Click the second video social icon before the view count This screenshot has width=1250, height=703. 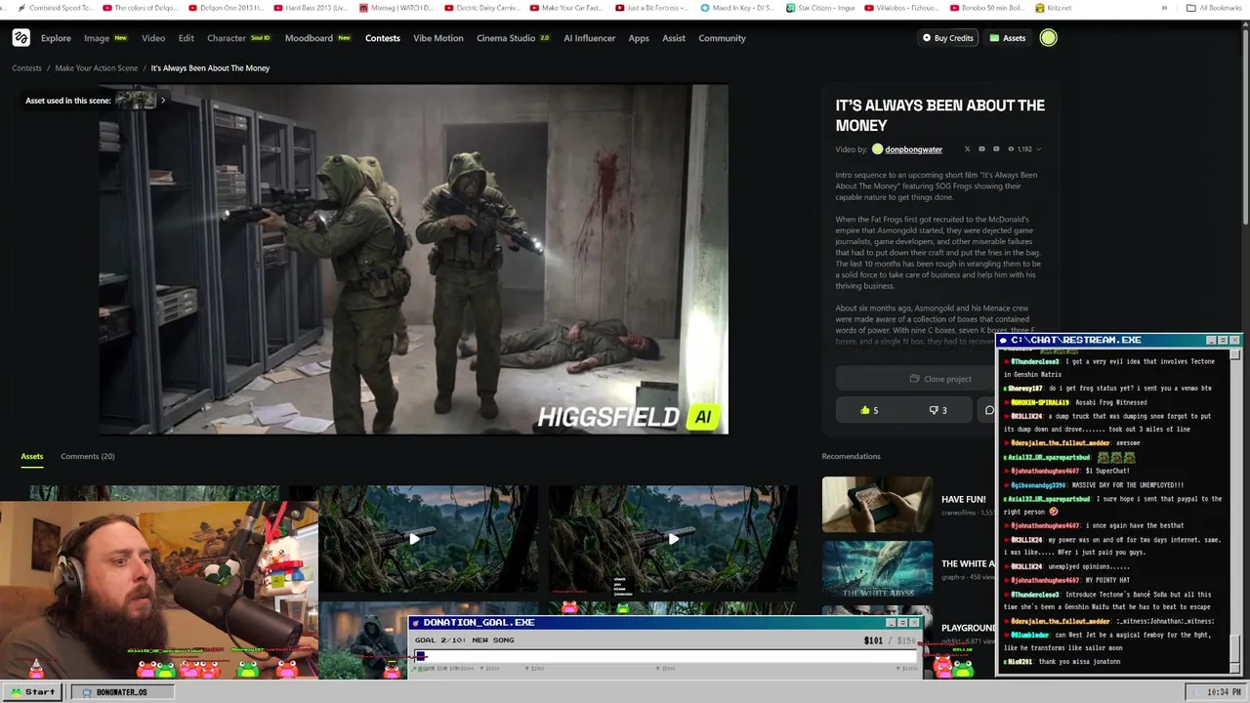point(996,149)
